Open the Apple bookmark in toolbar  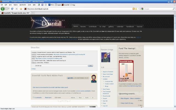pyautogui.click(x=58, y=5)
